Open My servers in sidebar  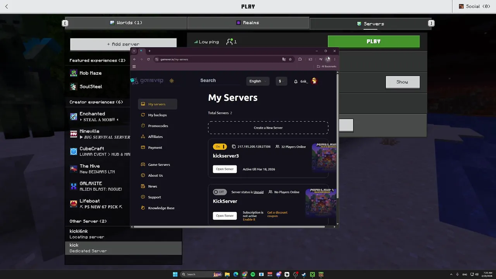click(x=157, y=104)
